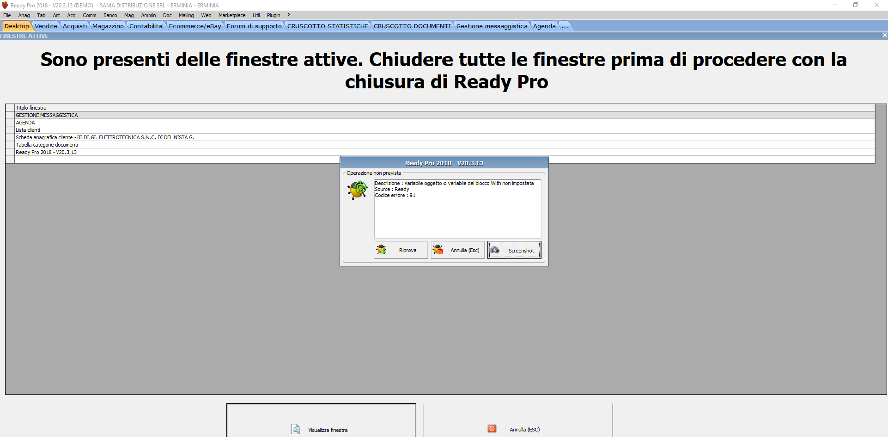Click the Riprova button in error dialog
This screenshot has height=437, width=888.
click(x=401, y=250)
